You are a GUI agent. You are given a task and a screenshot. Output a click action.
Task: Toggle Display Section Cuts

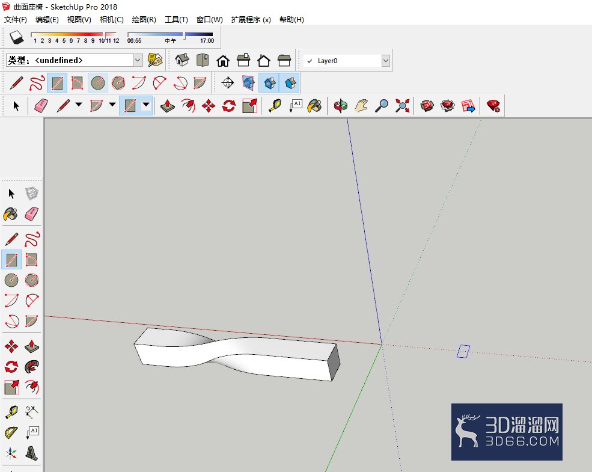tap(269, 83)
